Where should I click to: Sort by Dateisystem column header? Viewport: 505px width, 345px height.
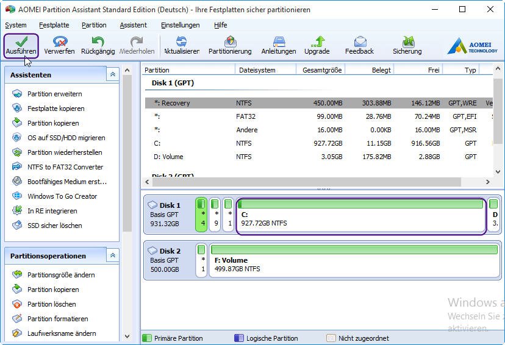point(266,70)
